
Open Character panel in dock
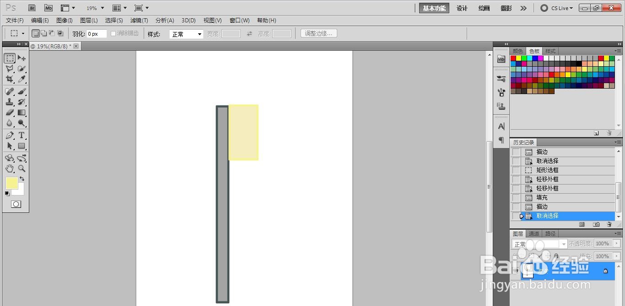pyautogui.click(x=501, y=127)
